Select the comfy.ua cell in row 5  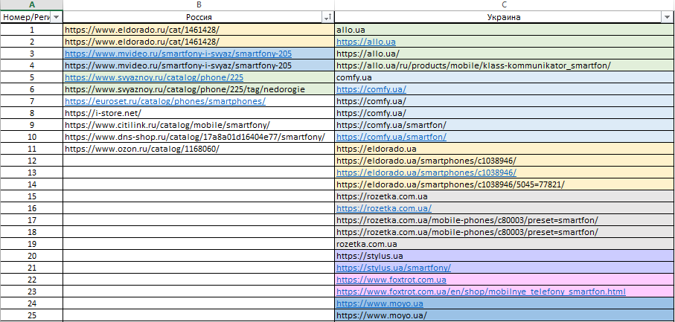click(x=504, y=77)
